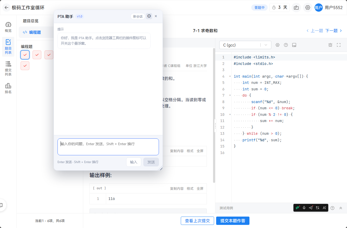Click 格式 on the output sample box
Image resolution: width=347 pixels, height=228 pixels.
(190, 189)
